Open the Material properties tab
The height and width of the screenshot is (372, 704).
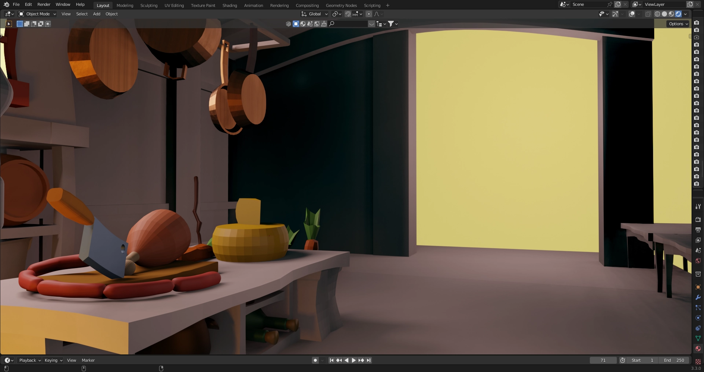(x=698, y=349)
